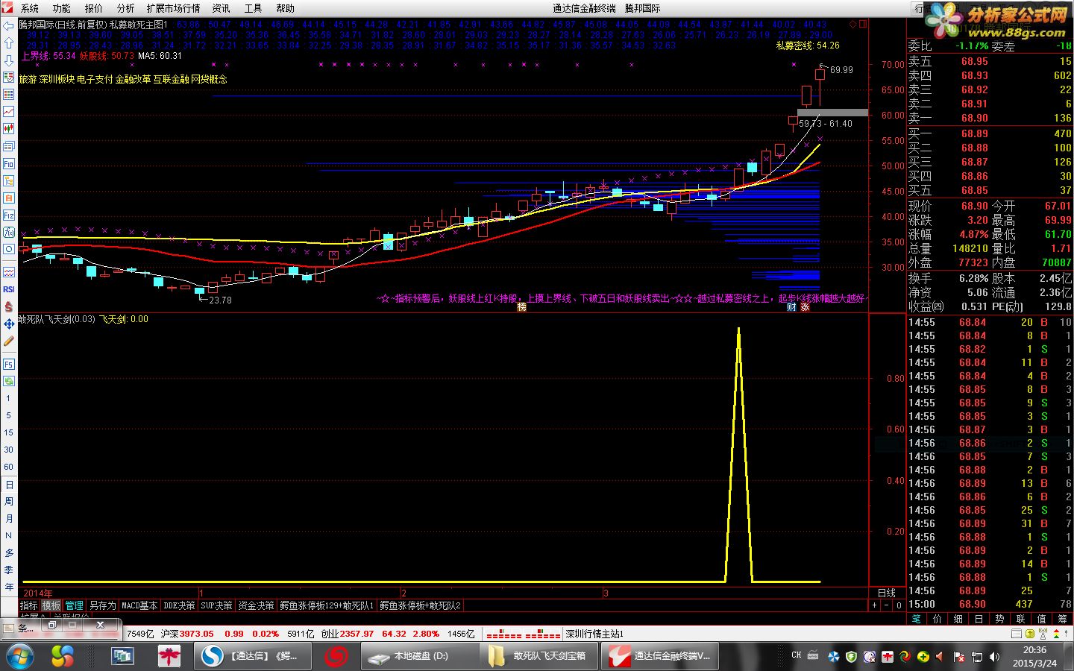The width and height of the screenshot is (1074, 671).
Task: Select the 日 daily period
Action: (9, 485)
